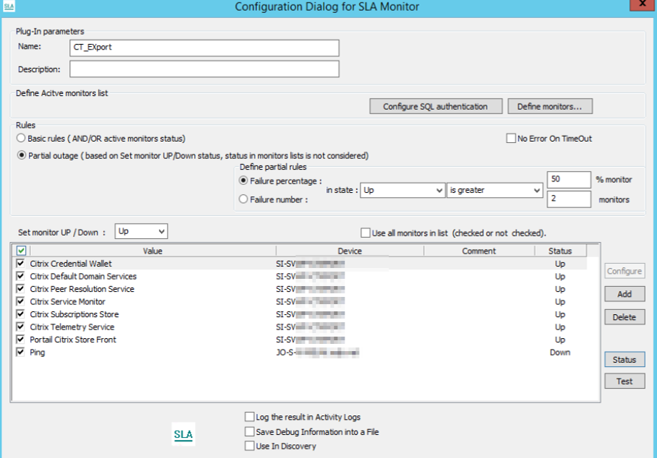
Task: Sort by the Status column header
Action: 560,251
